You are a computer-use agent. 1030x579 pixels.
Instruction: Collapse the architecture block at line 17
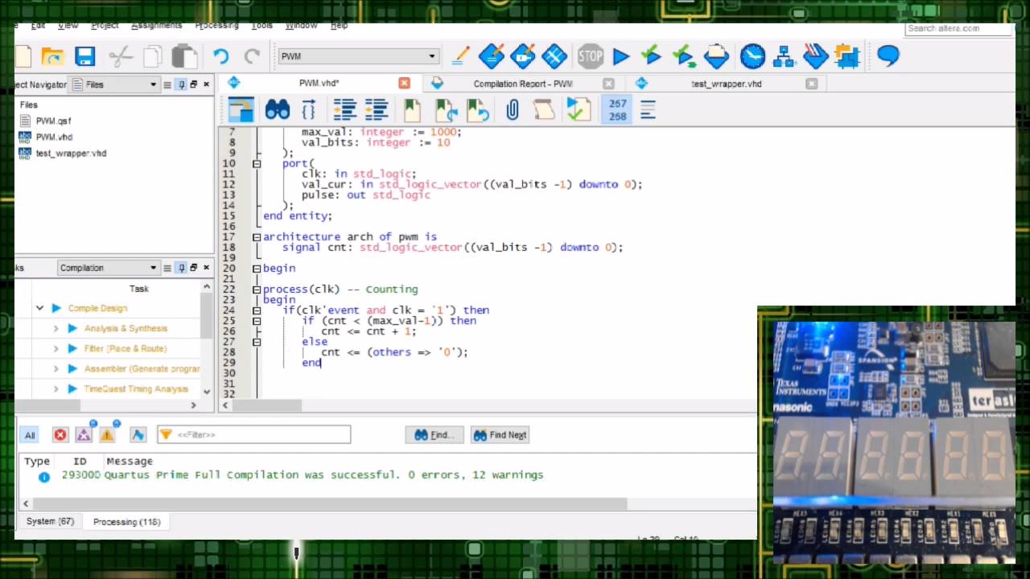point(257,236)
